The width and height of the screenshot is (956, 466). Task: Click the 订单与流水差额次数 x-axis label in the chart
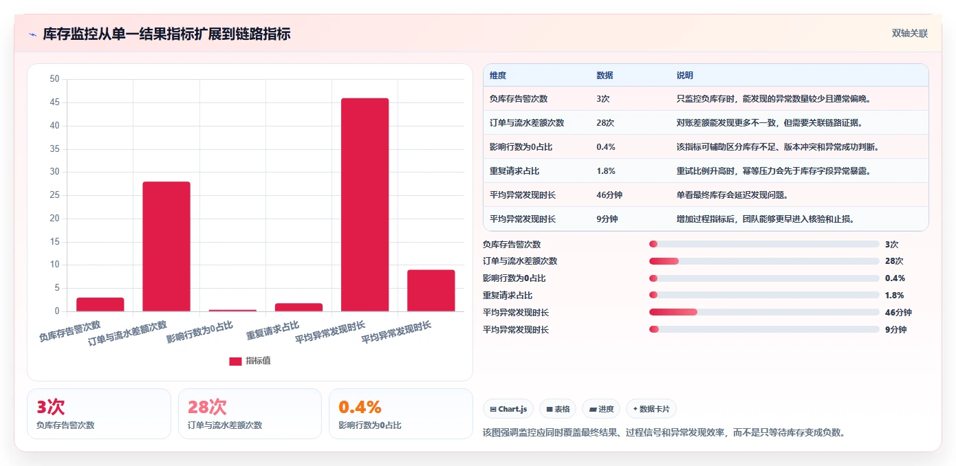128,333
